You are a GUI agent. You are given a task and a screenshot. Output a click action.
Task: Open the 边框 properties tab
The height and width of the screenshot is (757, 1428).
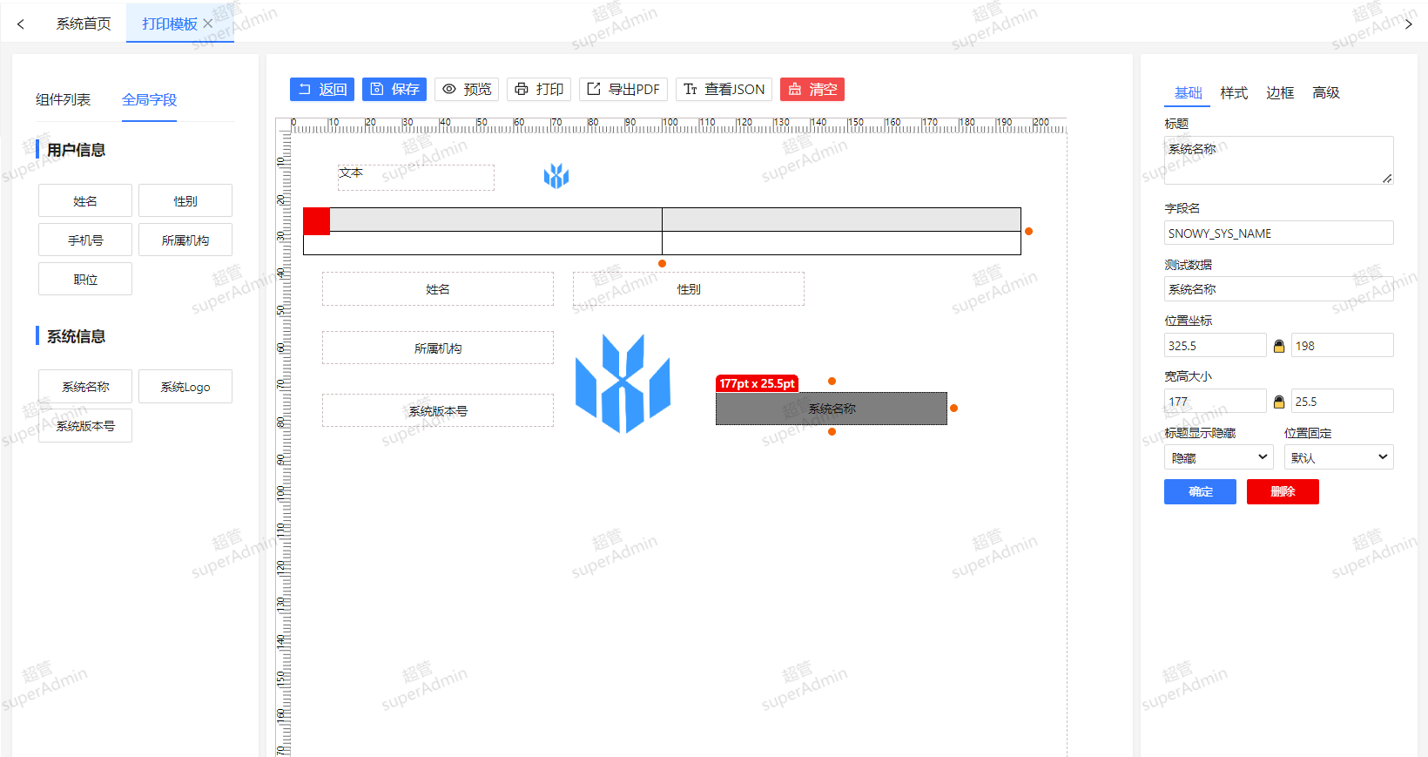click(1280, 92)
